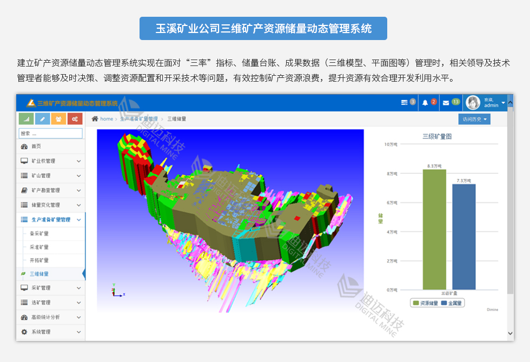Open the 访问历史 dropdown

coord(474,119)
